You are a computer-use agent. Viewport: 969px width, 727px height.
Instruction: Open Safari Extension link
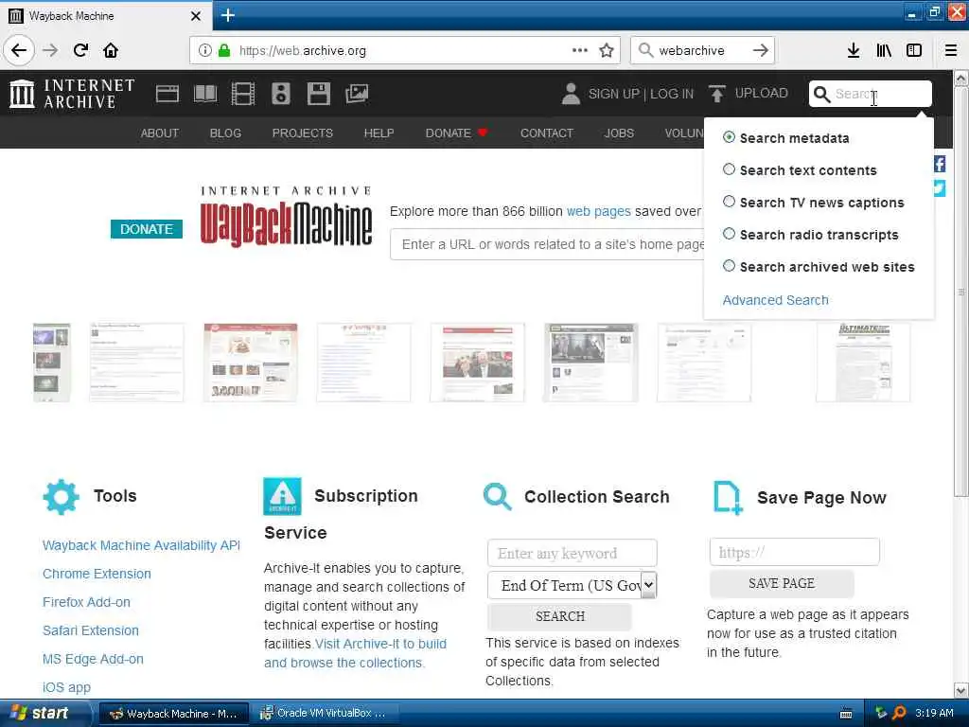(91, 630)
